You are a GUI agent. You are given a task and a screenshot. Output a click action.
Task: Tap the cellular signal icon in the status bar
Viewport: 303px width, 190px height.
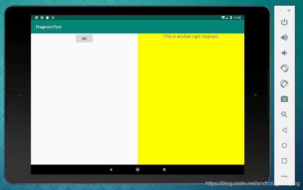(x=227, y=18)
